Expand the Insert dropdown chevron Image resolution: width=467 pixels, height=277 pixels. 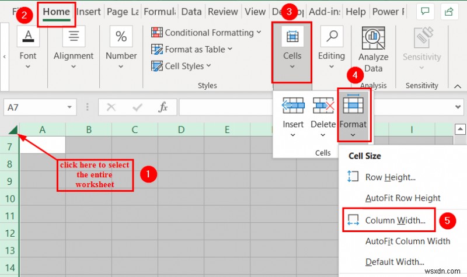pyautogui.click(x=293, y=135)
